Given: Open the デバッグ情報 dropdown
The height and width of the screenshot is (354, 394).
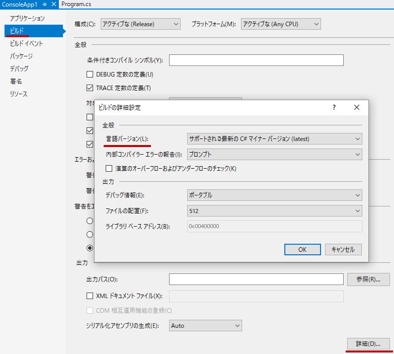Looking at the screenshot, I should (x=274, y=195).
